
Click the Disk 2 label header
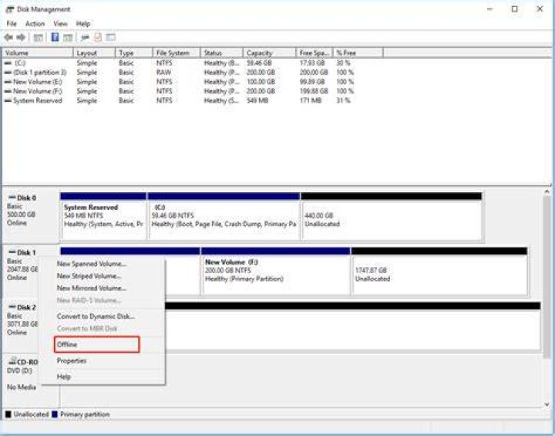(26, 307)
